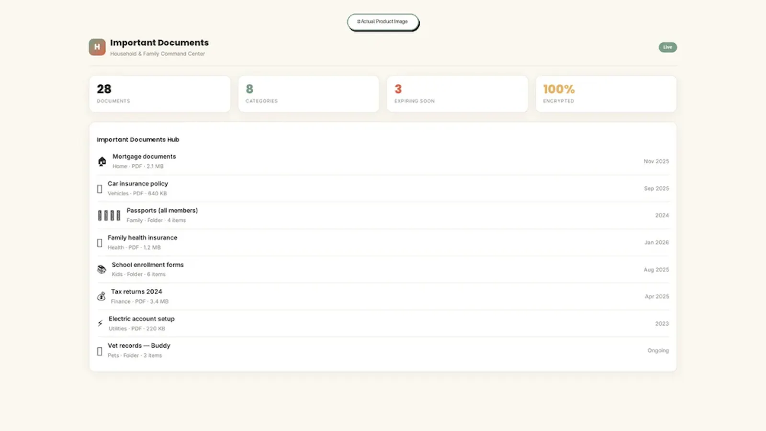The width and height of the screenshot is (766, 431).
Task: Click the Apr 2025 date
Action: pos(657,296)
